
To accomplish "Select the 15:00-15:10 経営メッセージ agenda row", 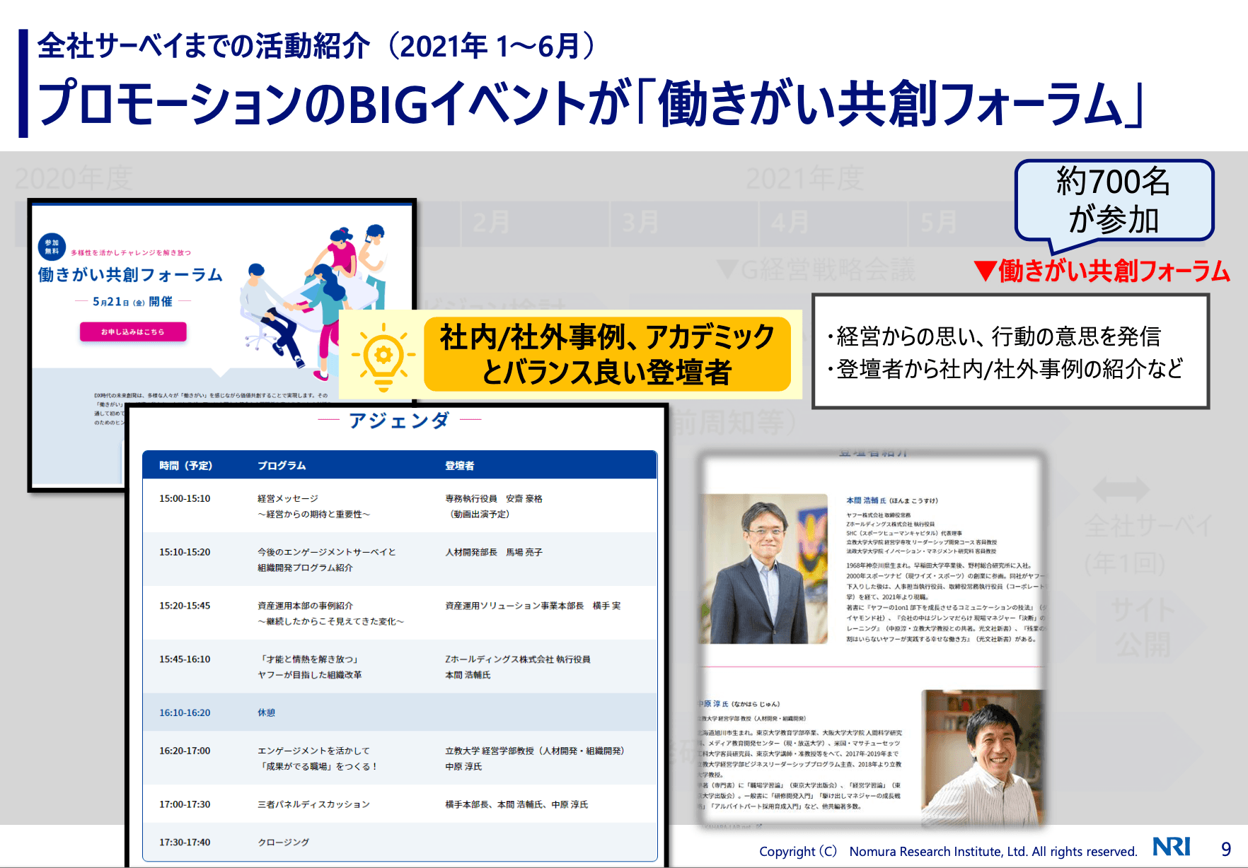I will 400,506.
